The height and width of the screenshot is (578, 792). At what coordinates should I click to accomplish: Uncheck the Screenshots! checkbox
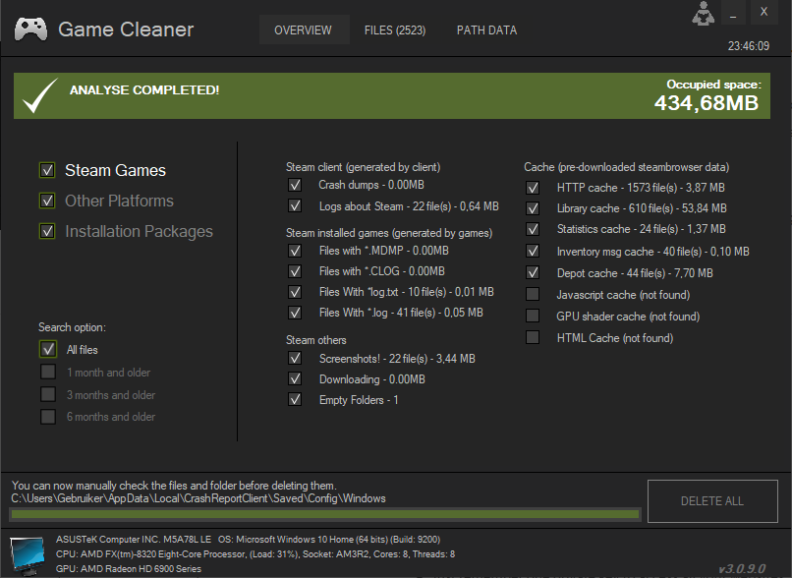coord(295,358)
